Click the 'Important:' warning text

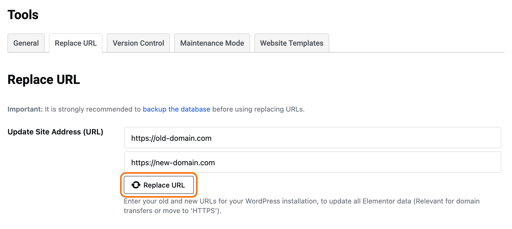[x=25, y=109]
